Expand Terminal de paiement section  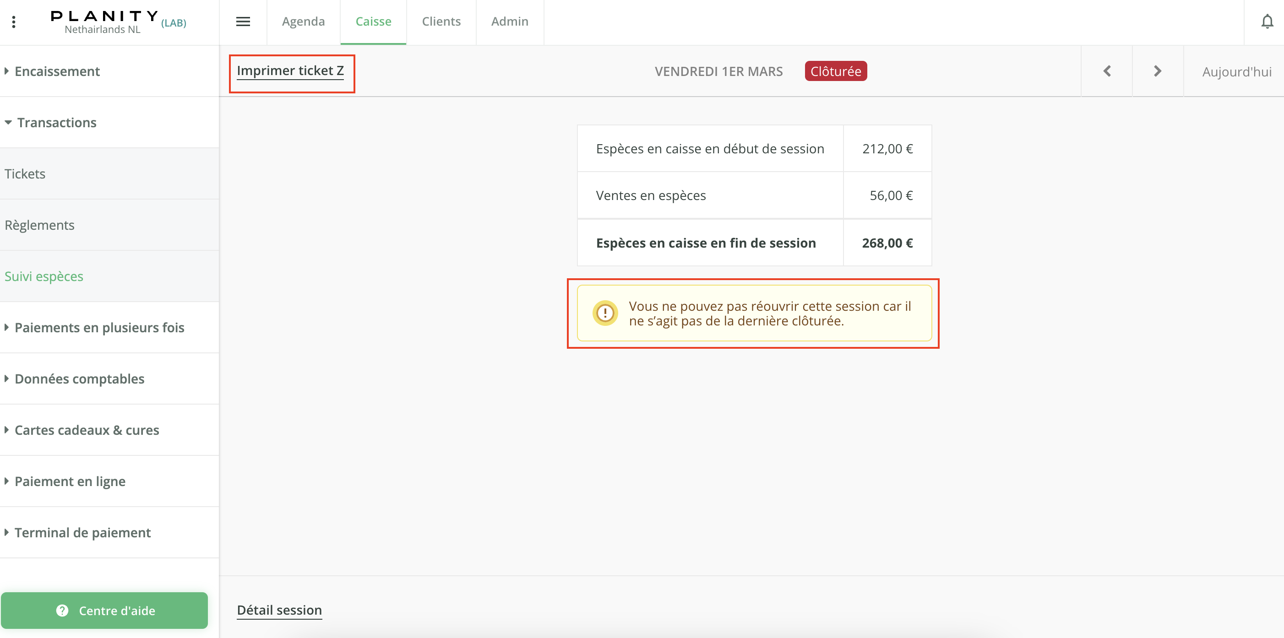coord(82,533)
